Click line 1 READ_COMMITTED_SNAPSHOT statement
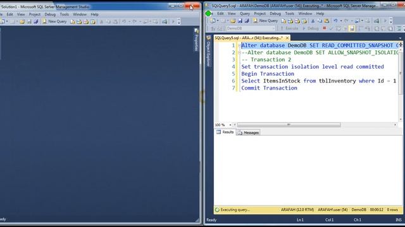Viewport: 405px width, 227px height. click(x=320, y=45)
